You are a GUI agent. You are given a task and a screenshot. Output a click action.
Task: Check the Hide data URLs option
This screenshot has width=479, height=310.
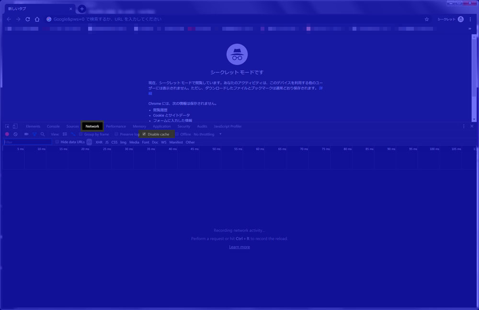point(57,142)
